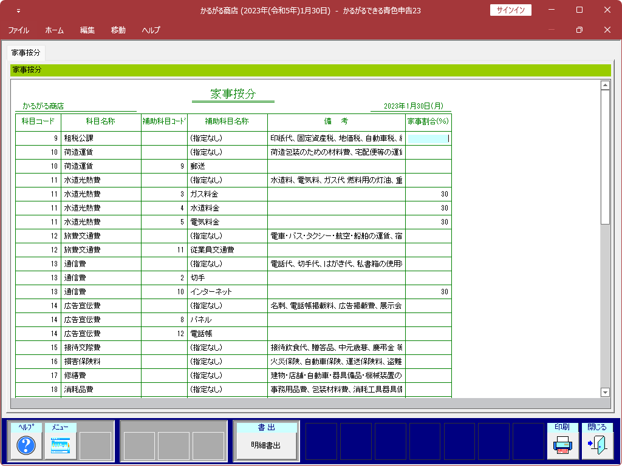Click 家事割合 cell for 電話帳 row
This screenshot has height=466, width=622.
[428, 334]
